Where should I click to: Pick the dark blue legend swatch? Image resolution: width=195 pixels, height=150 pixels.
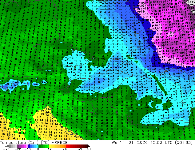[29, 146]
